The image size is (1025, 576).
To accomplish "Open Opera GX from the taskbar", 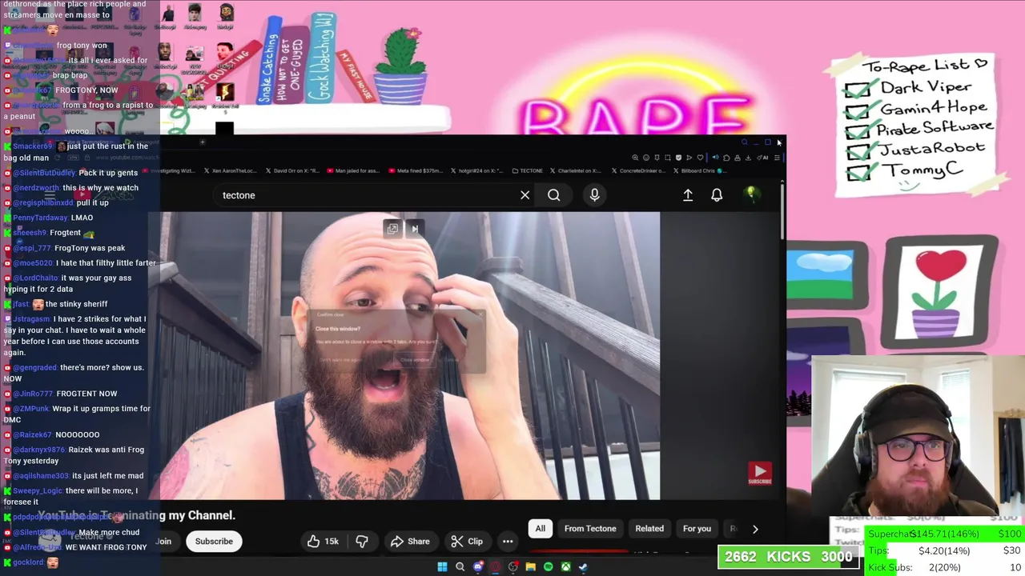I will coord(496,567).
